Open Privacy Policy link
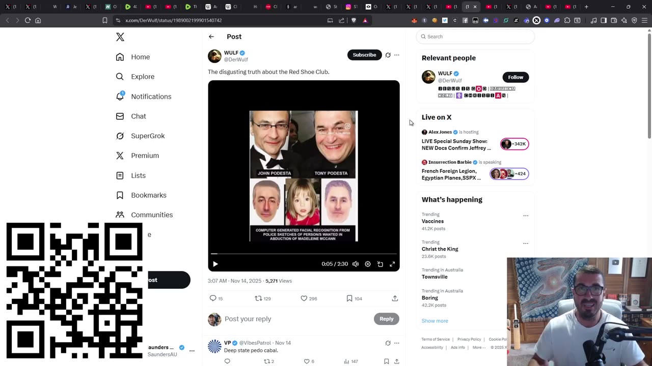This screenshot has height=366, width=652. click(469, 339)
